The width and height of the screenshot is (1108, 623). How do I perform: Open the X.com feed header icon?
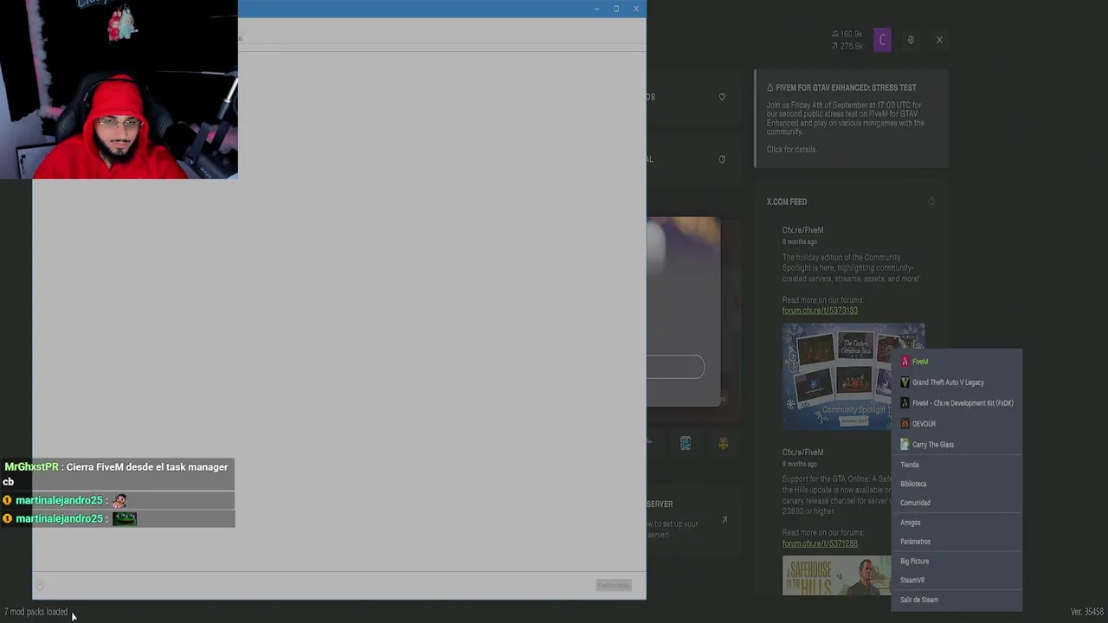[931, 202]
